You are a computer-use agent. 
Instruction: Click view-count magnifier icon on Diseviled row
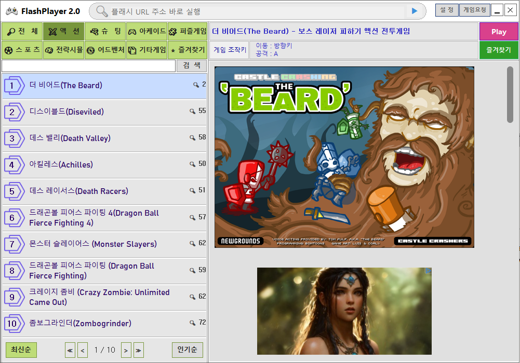[x=192, y=111]
